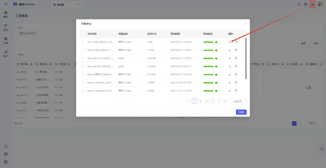Click page 1 in the 需求池 table pagination

click(x=294, y=123)
